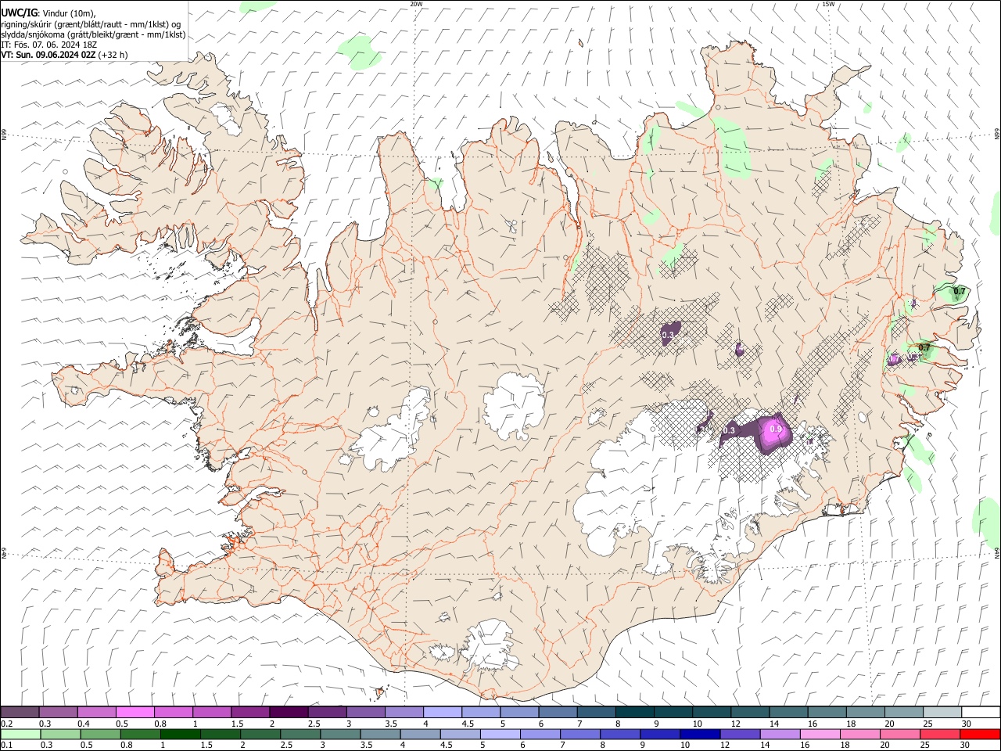This screenshot has width=1001, height=751.
Task: Click the '12' label on the snow scale
Action: (x=737, y=724)
